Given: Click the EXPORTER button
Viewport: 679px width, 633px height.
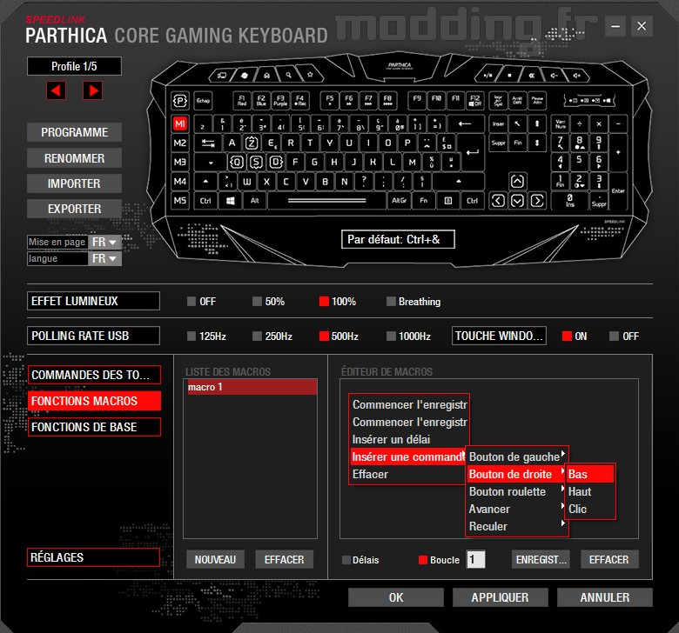Looking at the screenshot, I should (x=74, y=209).
